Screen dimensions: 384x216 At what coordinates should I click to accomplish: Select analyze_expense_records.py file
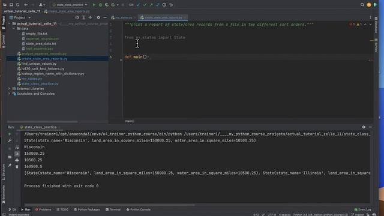click(44, 53)
